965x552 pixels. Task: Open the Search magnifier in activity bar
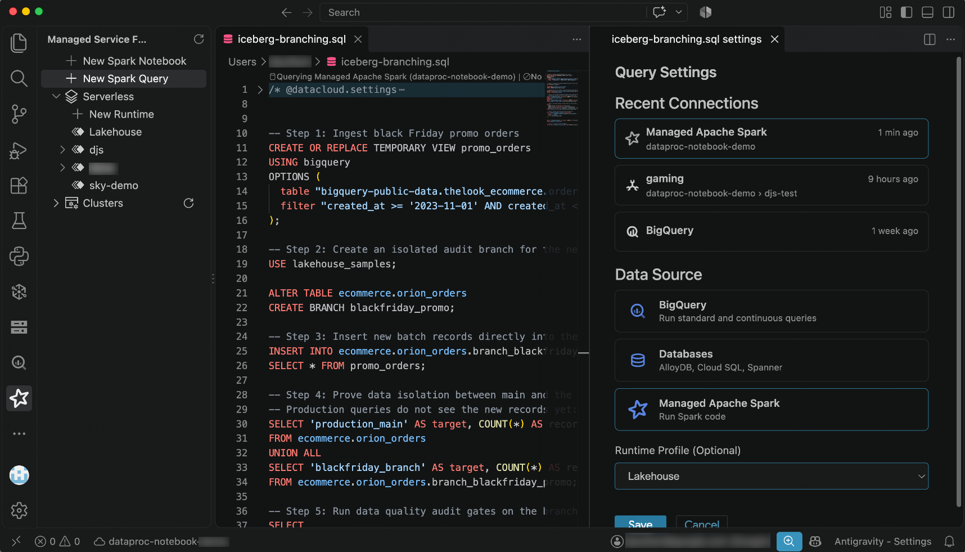click(x=19, y=78)
